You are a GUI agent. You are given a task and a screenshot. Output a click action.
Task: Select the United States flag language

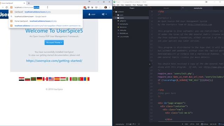click(x=51, y=79)
